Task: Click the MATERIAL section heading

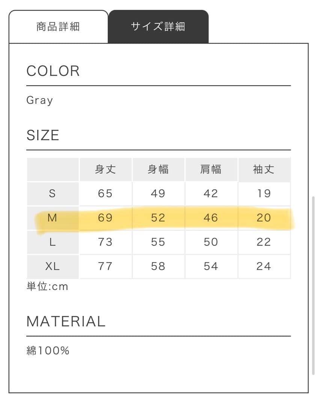Action: [x=66, y=322]
